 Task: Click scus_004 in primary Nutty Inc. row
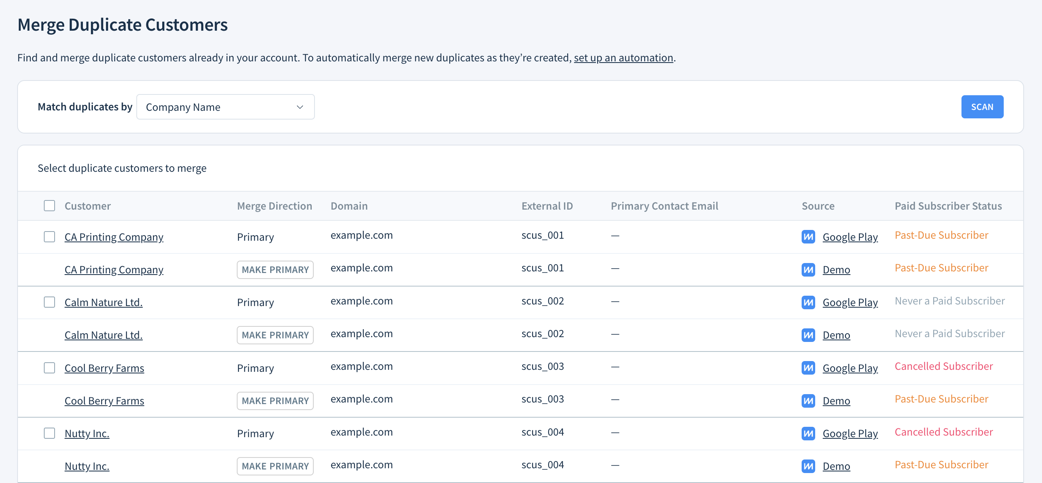(543, 432)
